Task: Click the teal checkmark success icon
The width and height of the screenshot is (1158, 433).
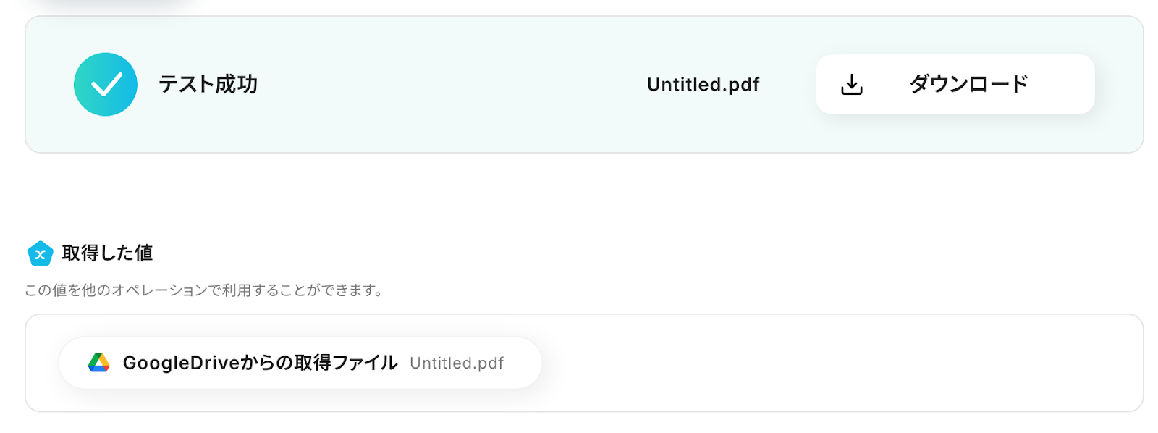Action: 106,84
